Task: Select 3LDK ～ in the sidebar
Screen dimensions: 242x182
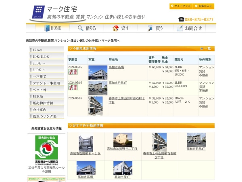Action: (x=46, y=70)
